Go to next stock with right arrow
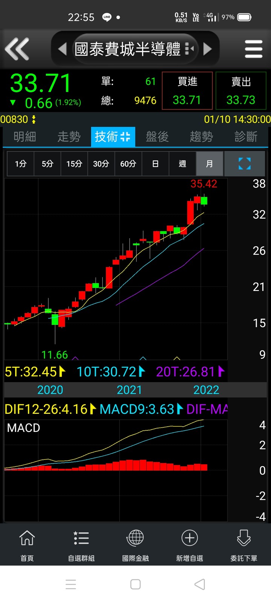This screenshot has height=603, width=271. [207, 49]
